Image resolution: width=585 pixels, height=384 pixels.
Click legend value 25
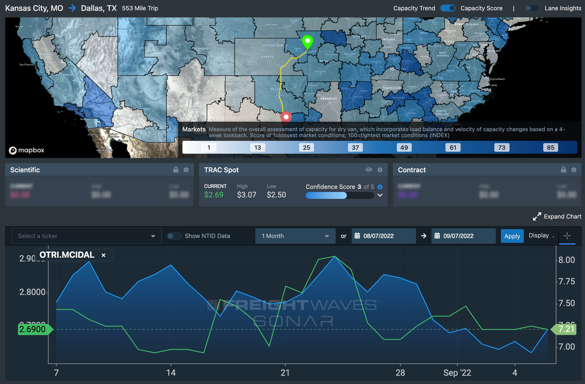(306, 148)
